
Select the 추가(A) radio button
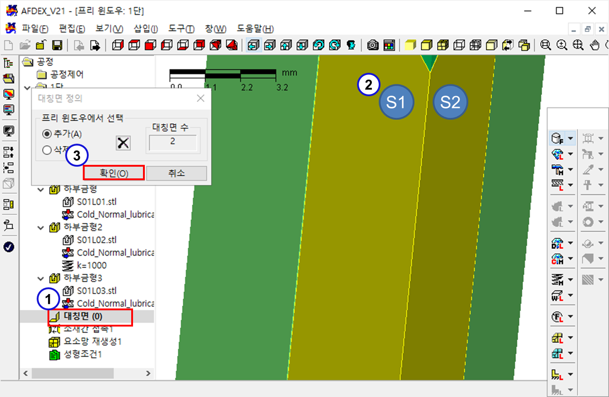click(47, 134)
